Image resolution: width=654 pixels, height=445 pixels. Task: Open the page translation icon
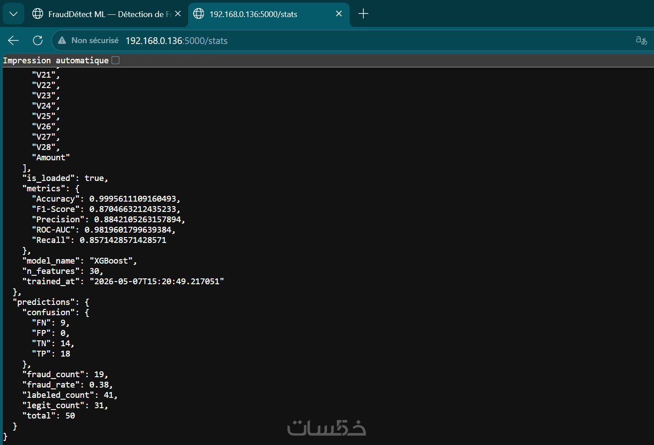[641, 40]
